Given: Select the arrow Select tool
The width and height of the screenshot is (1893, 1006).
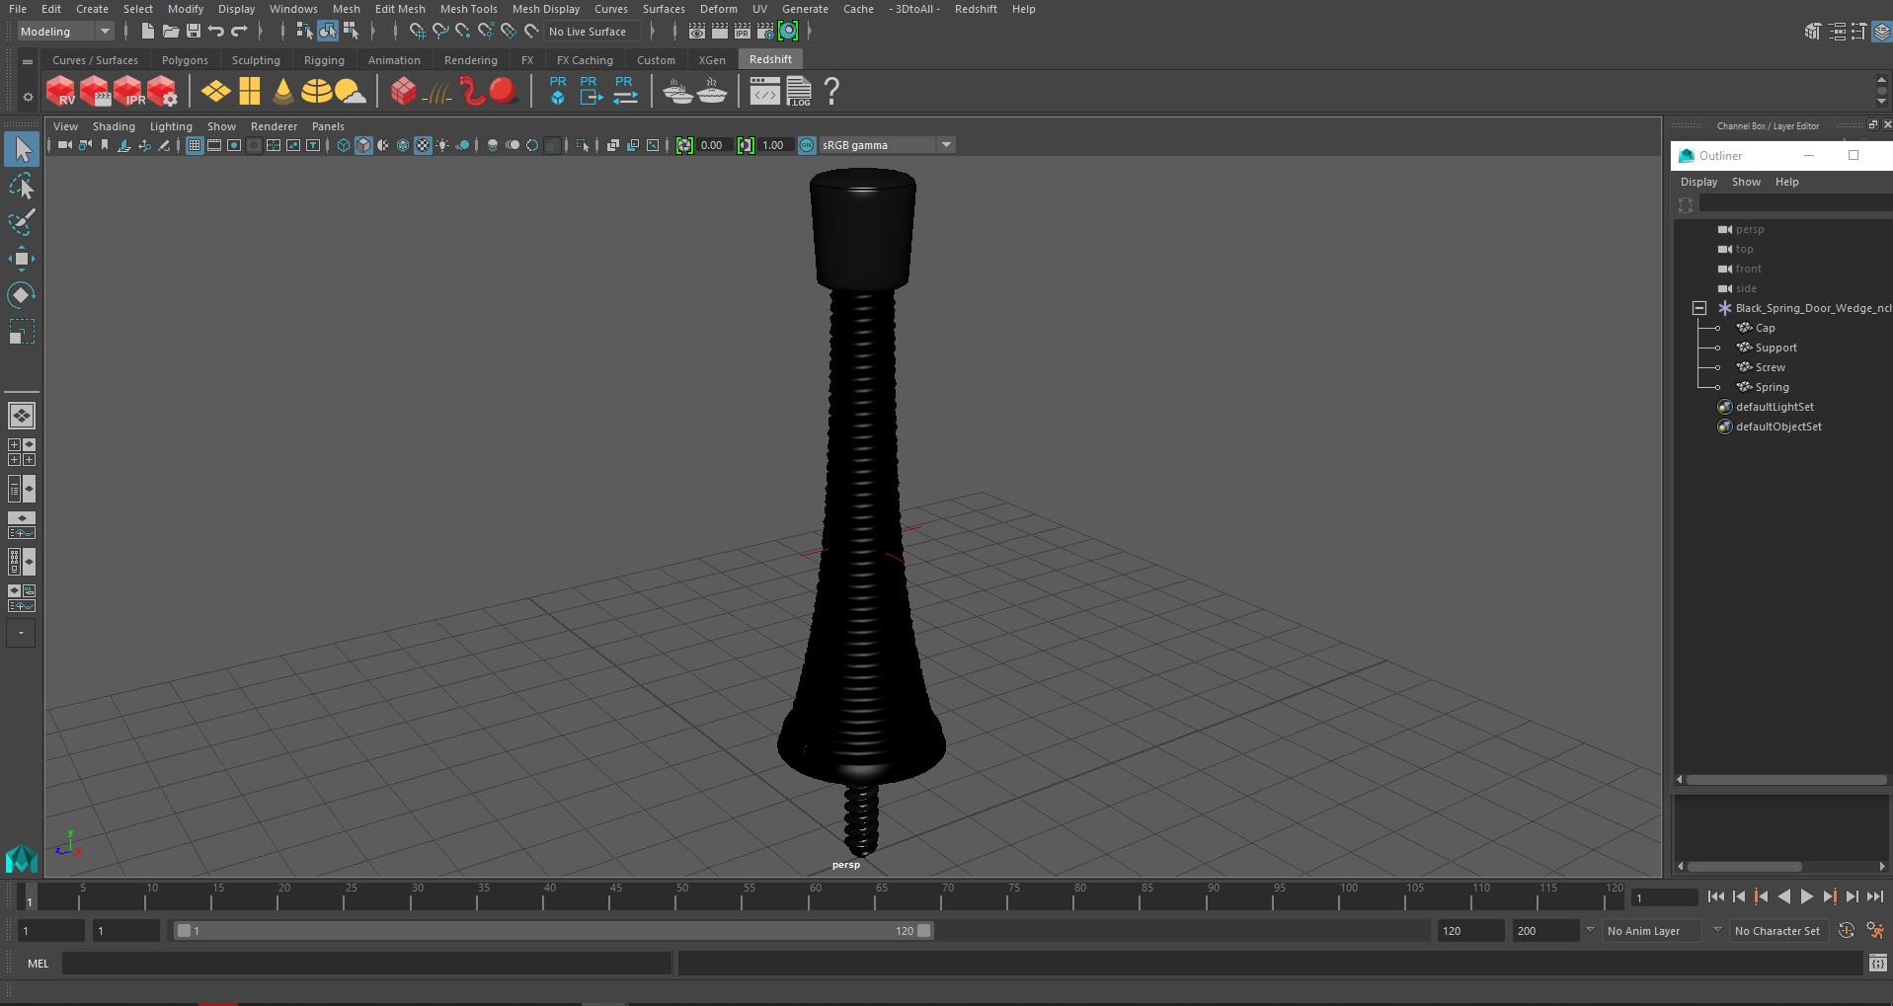Looking at the screenshot, I should 22,150.
